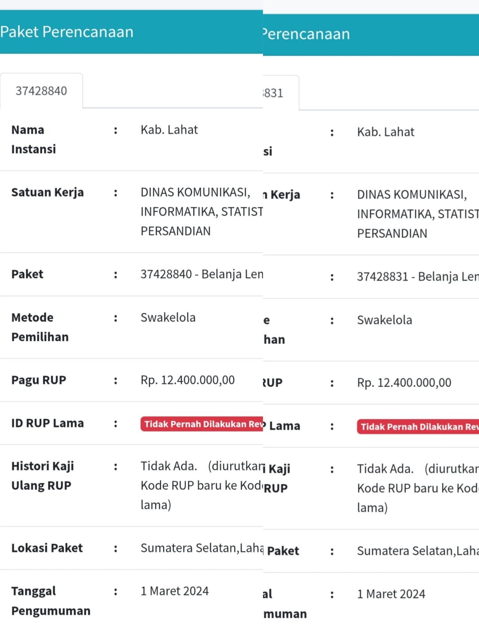Click the Lokasi Paket field label
This screenshot has width=479, height=639.
47,548
